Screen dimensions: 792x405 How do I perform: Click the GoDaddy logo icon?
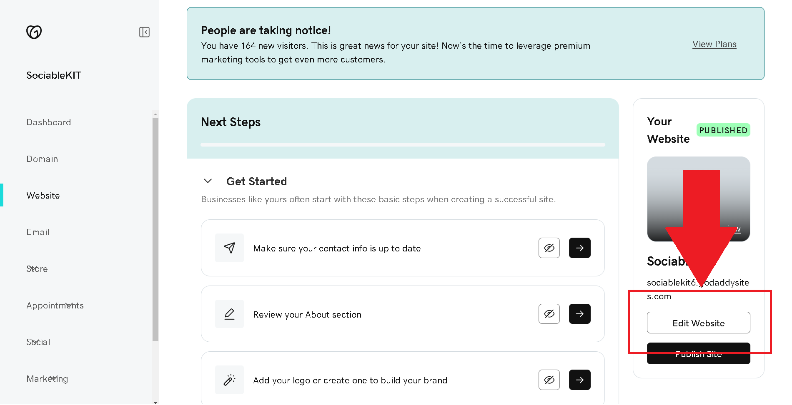coord(34,32)
